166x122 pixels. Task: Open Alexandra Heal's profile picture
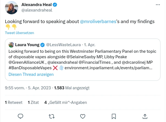coord(12,8)
